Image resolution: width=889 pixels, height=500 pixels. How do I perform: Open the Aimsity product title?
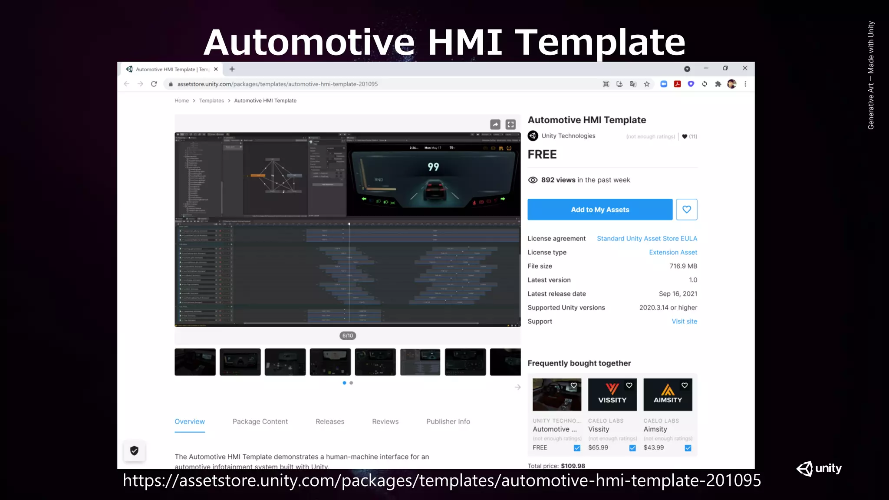655,429
